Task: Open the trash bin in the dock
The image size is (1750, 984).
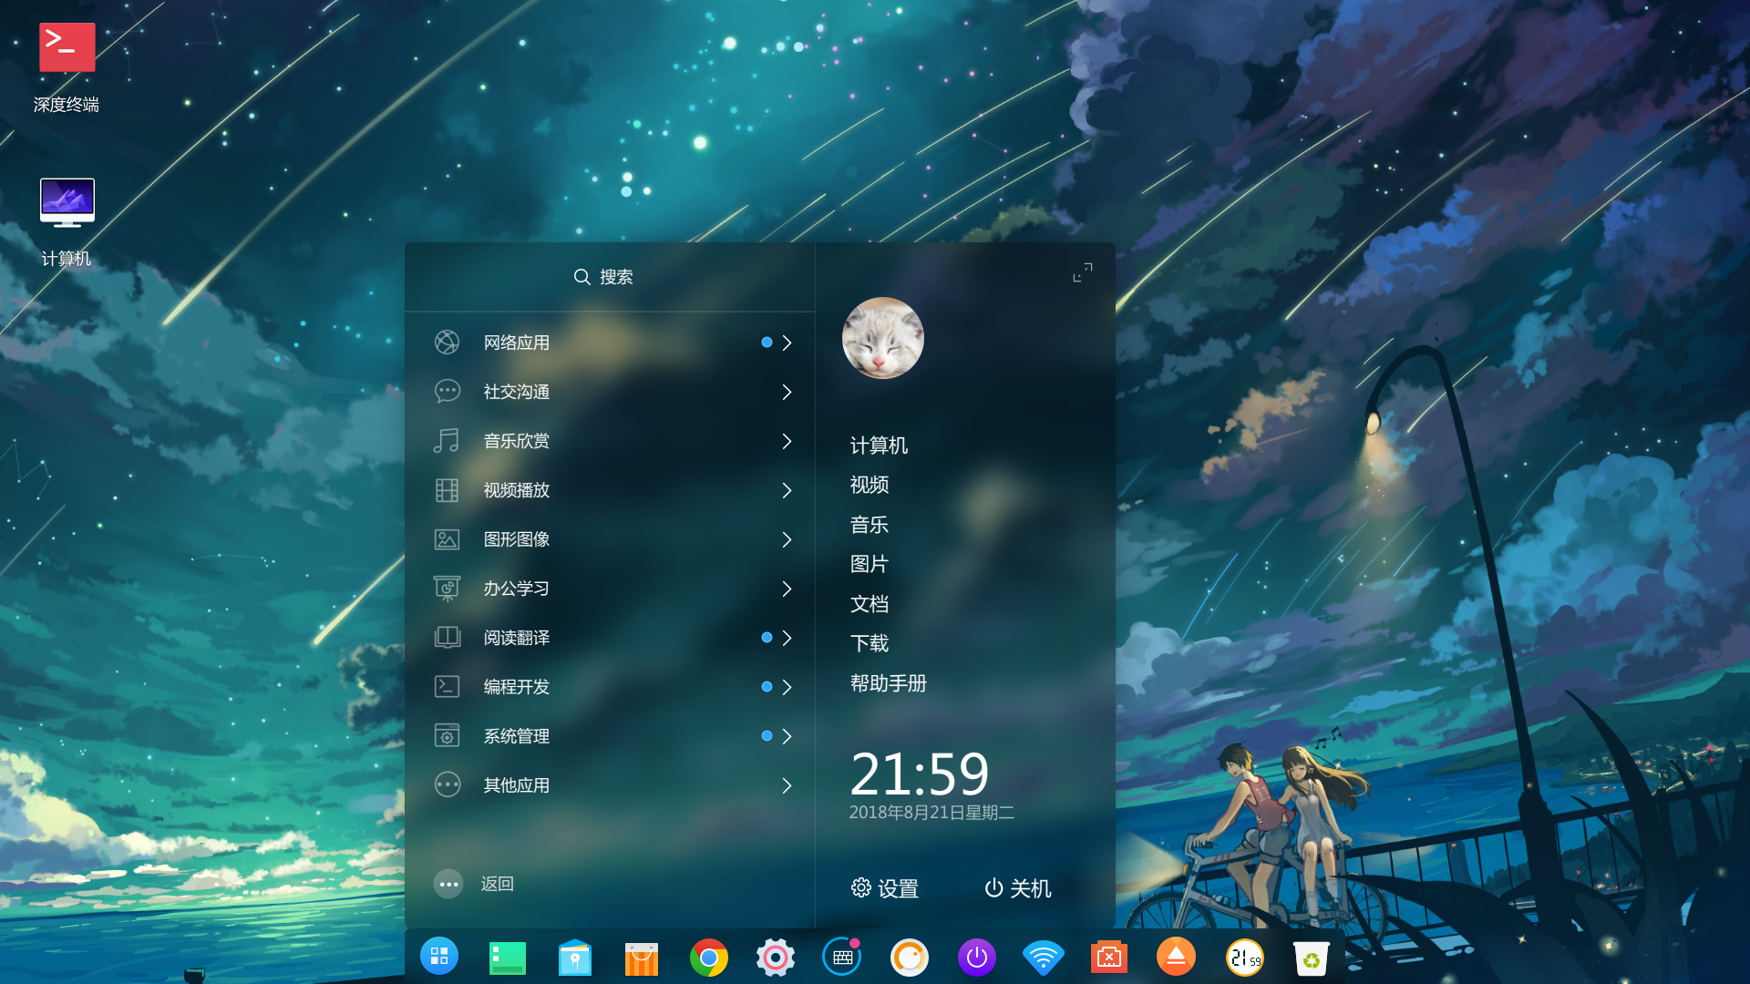Action: point(1311,958)
